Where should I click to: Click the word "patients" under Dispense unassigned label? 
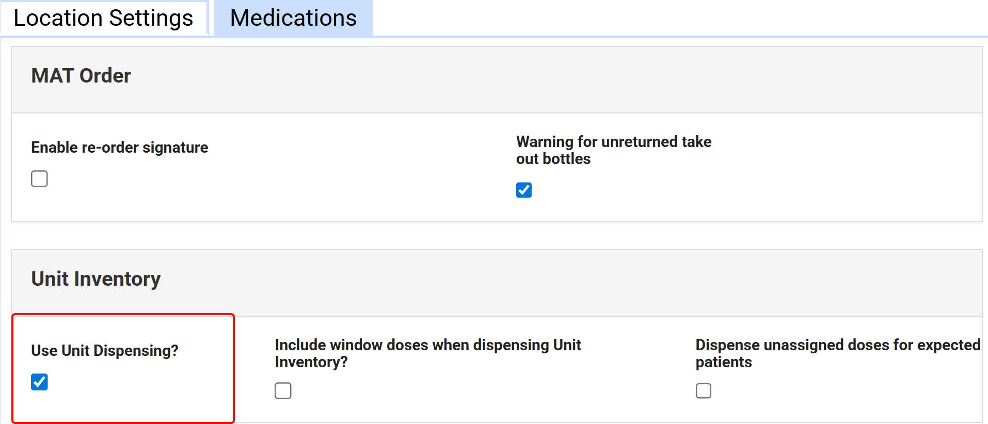pos(723,362)
